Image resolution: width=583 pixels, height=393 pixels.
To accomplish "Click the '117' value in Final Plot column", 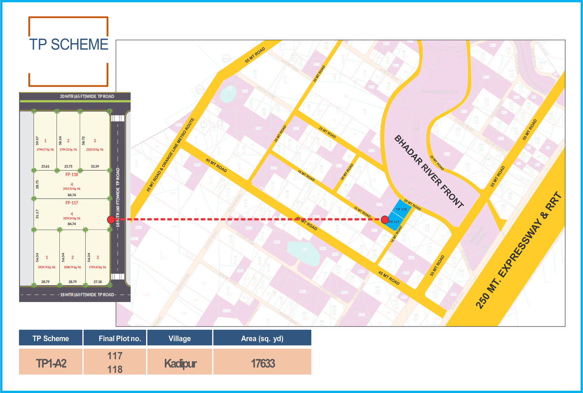I will coord(115,356).
